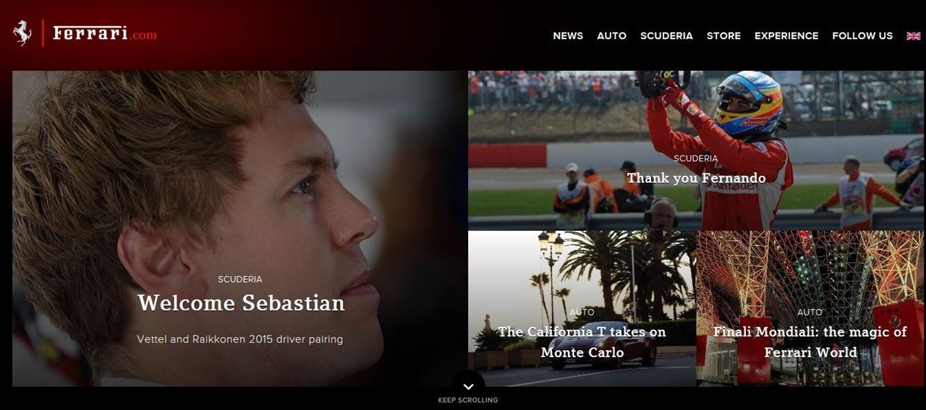This screenshot has width=926, height=410.
Task: Open Finali Mondiali Ferrari World article
Action: pyautogui.click(x=810, y=341)
